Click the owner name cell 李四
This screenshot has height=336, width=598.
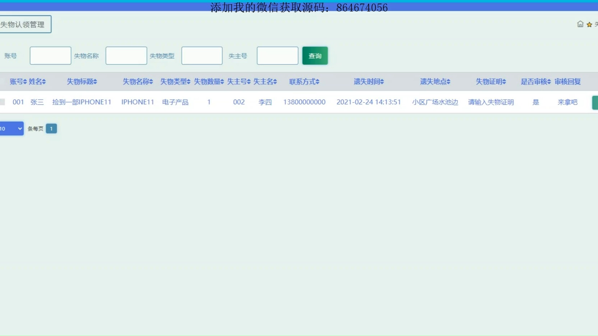point(265,102)
